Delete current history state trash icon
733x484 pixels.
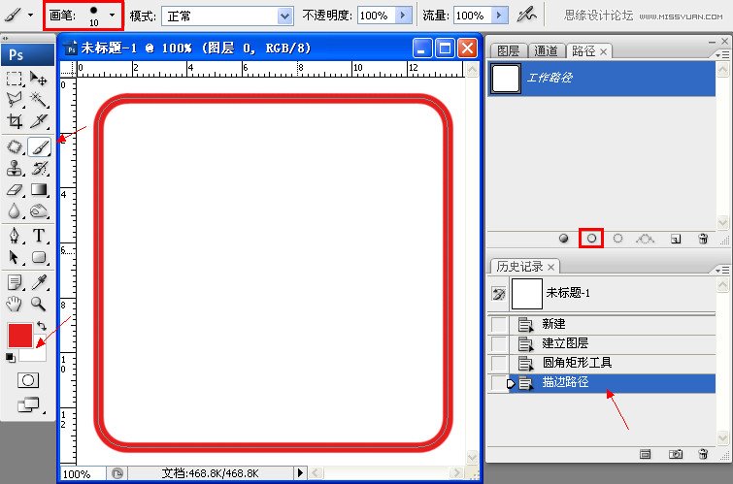(x=703, y=454)
